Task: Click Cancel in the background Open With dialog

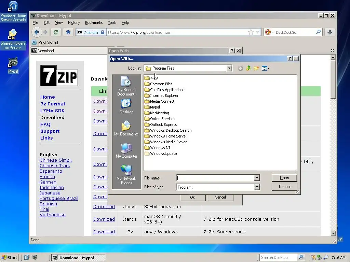Action: 220,198
